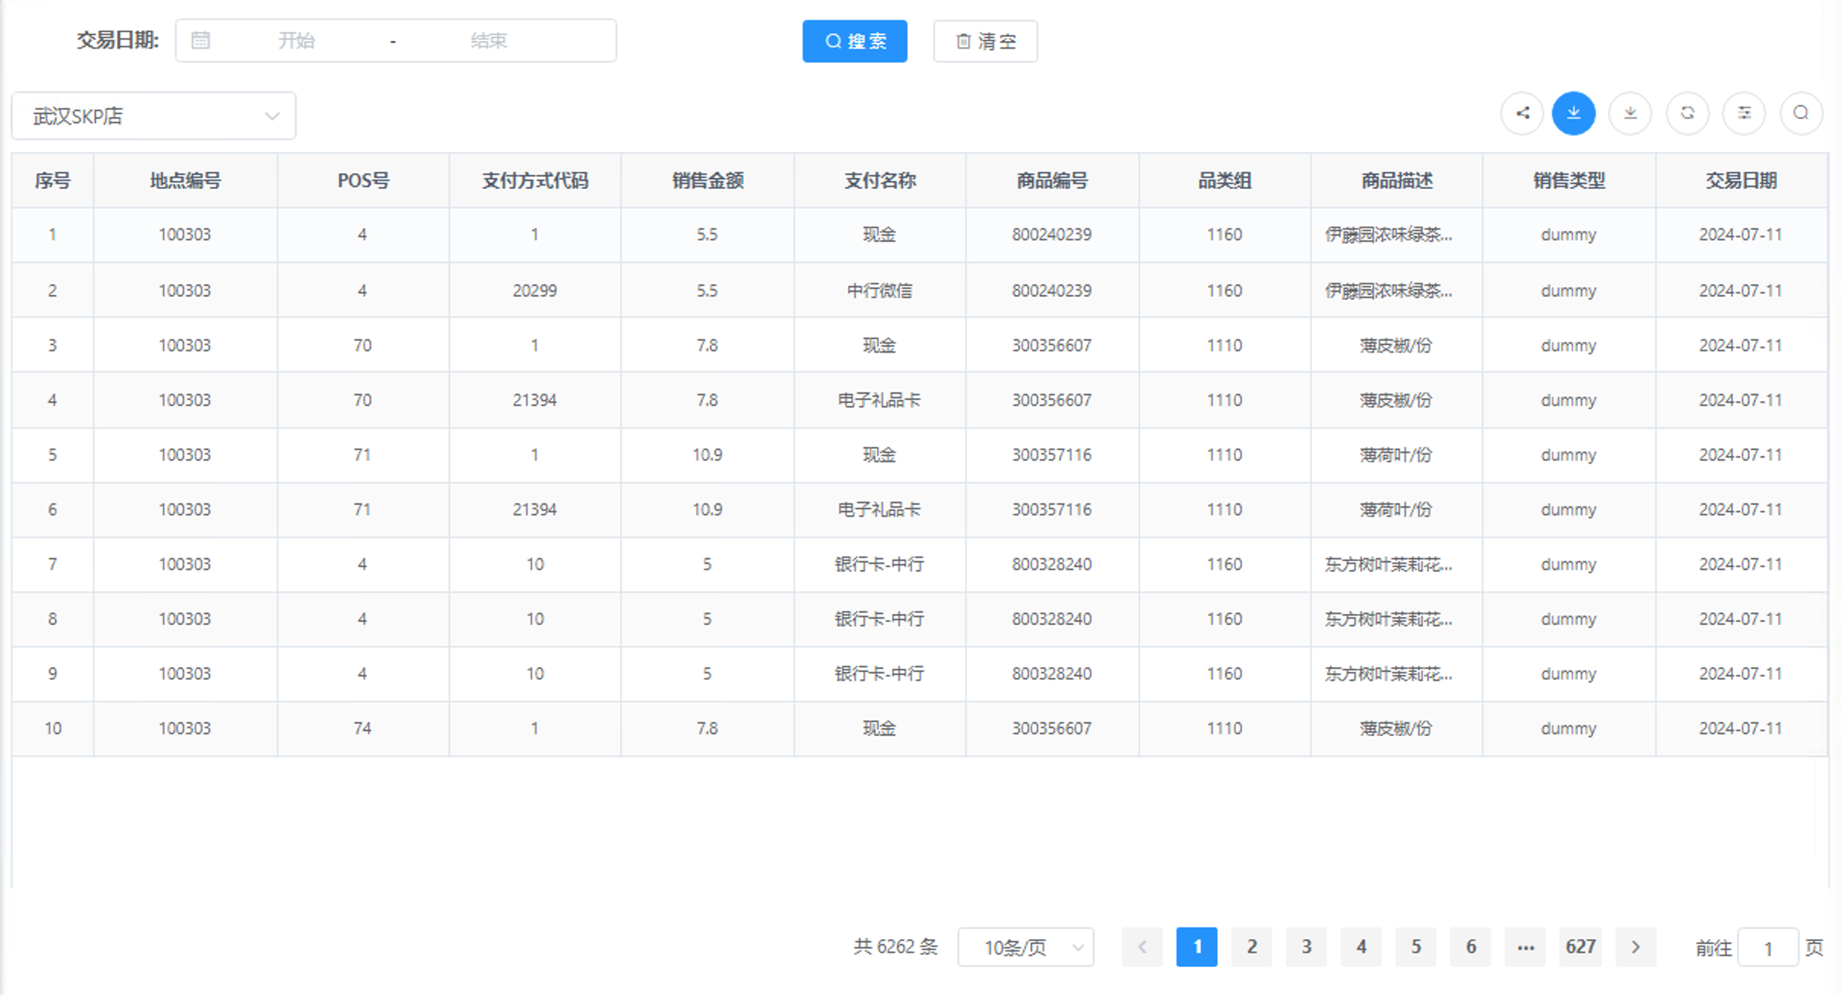Click the share icon in the toolbar
The width and height of the screenshot is (1841, 996).
[1523, 113]
